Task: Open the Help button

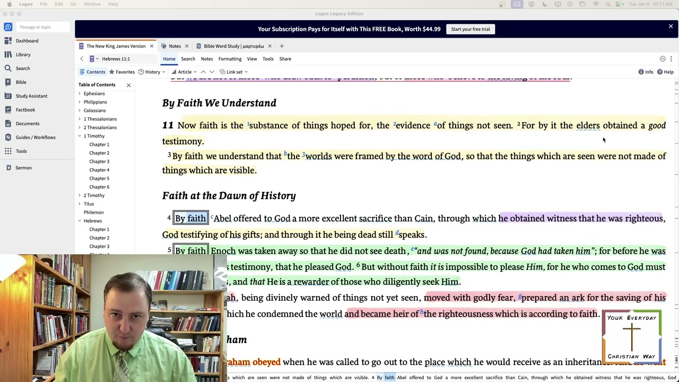Action: click(665, 72)
